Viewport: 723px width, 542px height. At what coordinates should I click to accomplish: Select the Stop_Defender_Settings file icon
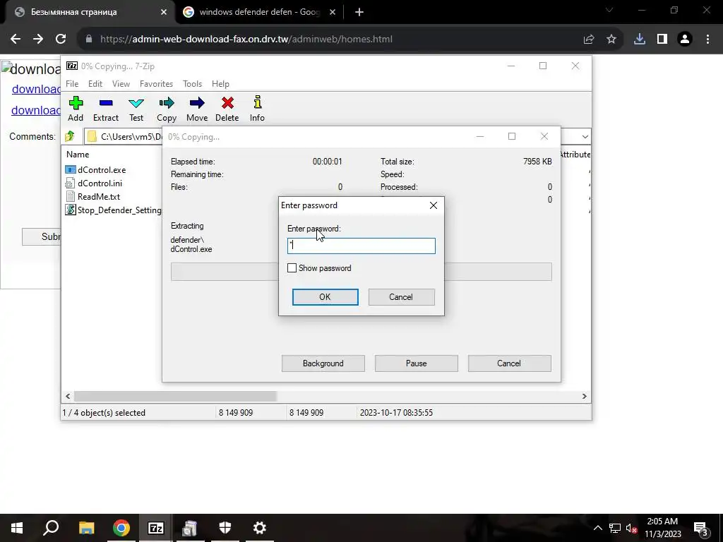[70, 210]
